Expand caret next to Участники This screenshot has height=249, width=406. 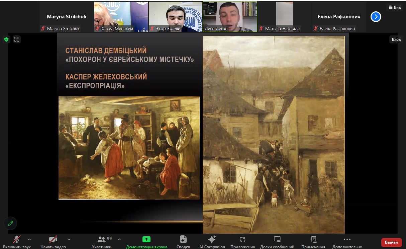[x=119, y=239]
